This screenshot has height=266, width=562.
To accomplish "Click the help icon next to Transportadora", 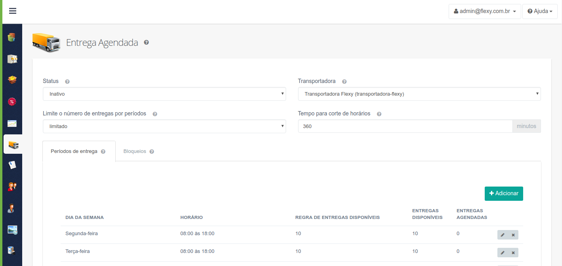I will click(x=344, y=81).
